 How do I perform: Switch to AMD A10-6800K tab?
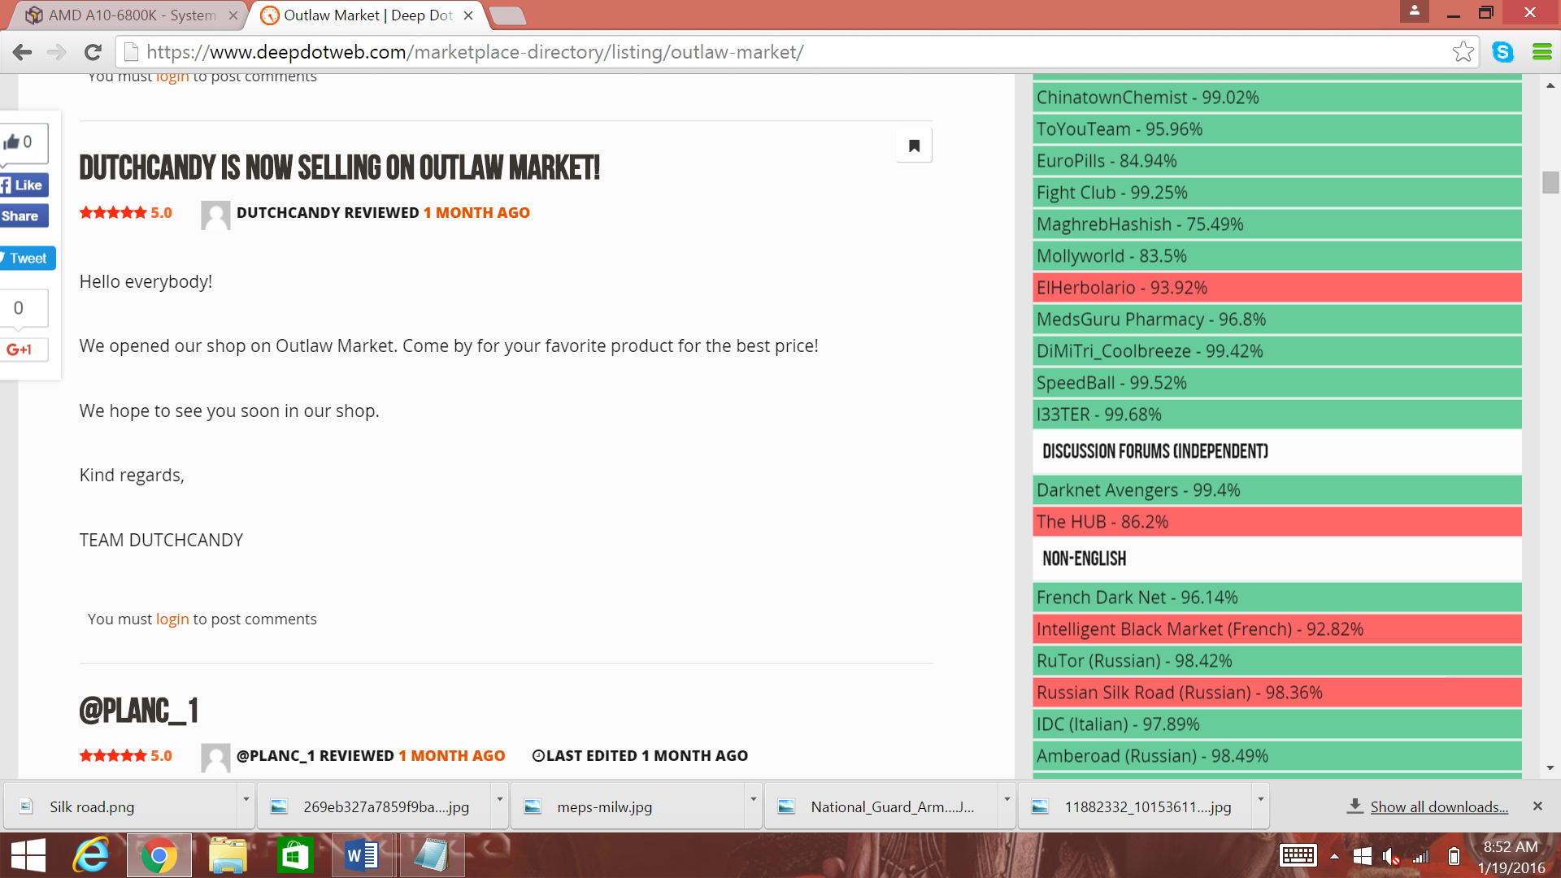(x=130, y=15)
